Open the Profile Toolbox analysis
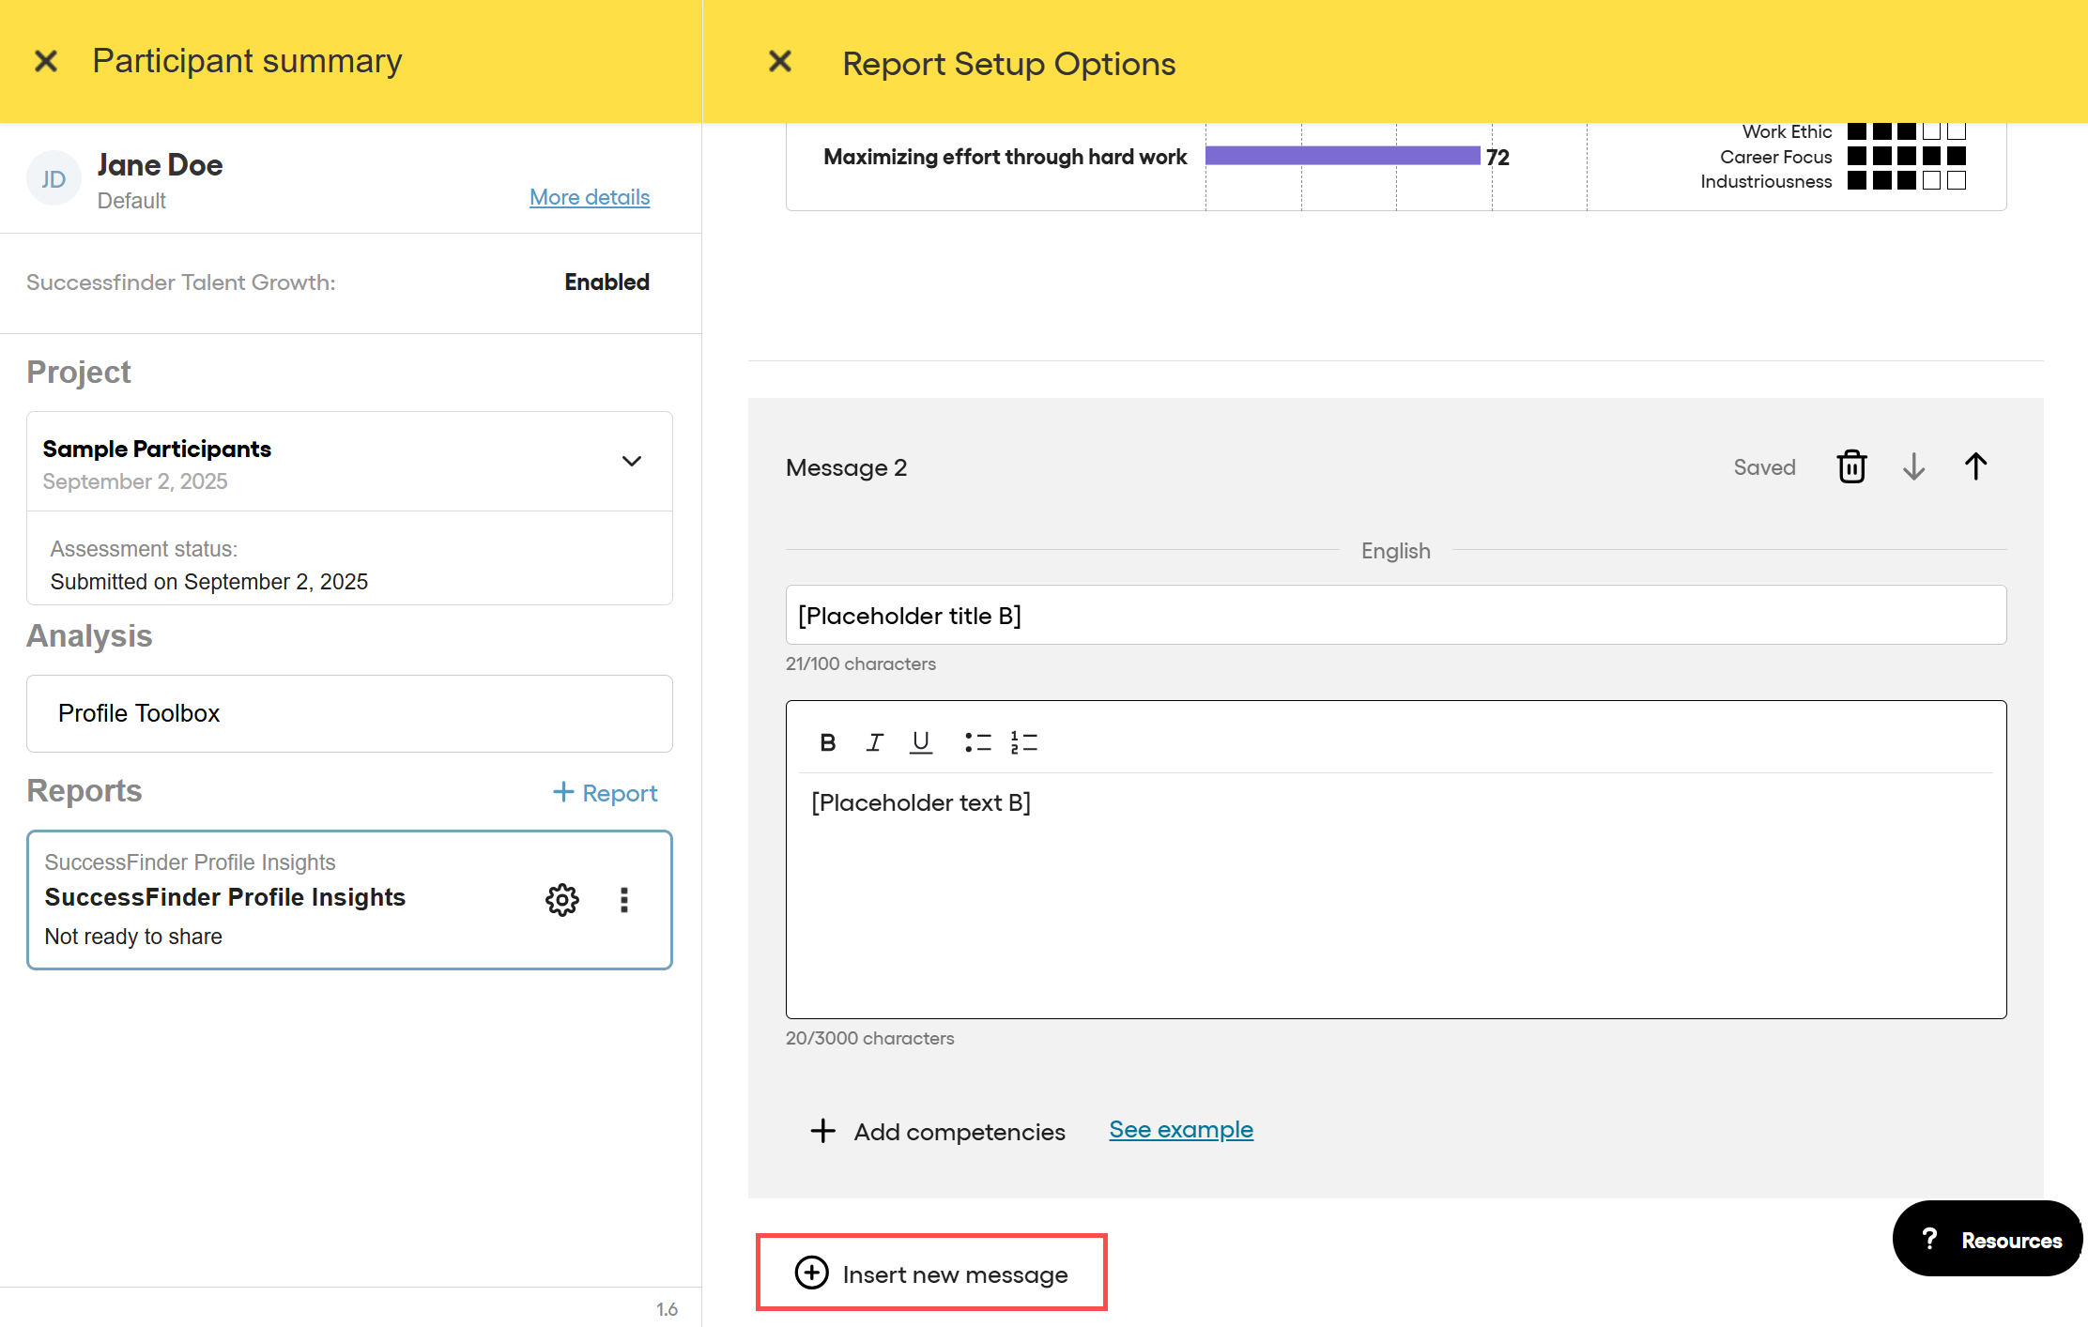Image resolution: width=2088 pixels, height=1327 pixels. [349, 713]
